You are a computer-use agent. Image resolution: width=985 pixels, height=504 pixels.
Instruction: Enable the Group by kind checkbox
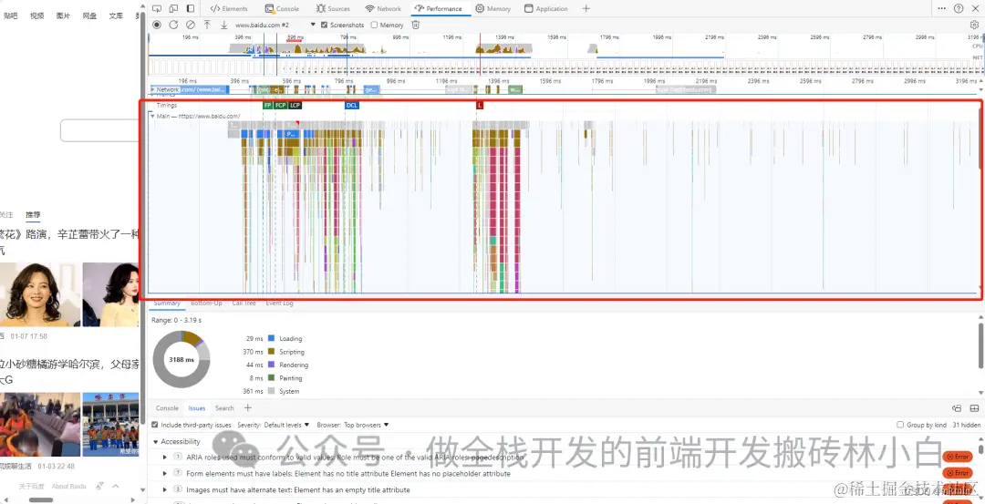[901, 425]
